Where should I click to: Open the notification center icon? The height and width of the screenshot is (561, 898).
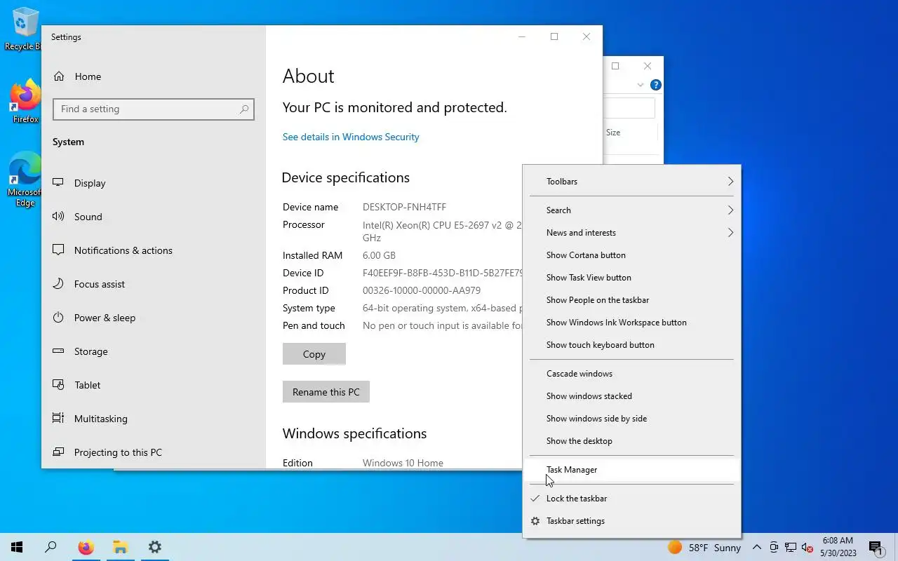876,547
